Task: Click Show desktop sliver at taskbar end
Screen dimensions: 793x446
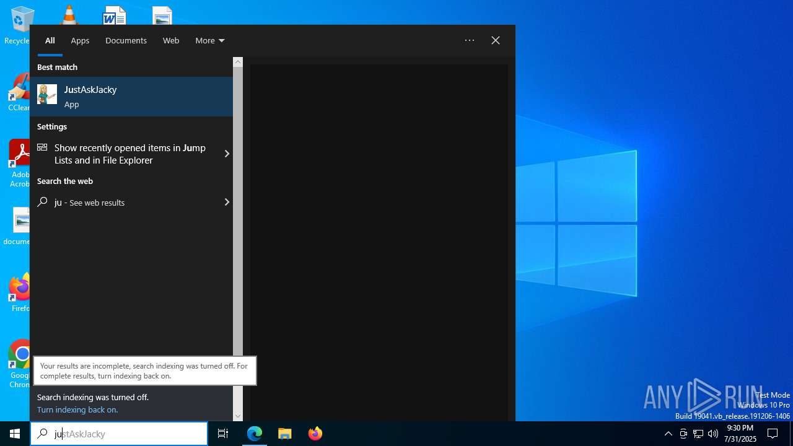Action: [x=791, y=434]
